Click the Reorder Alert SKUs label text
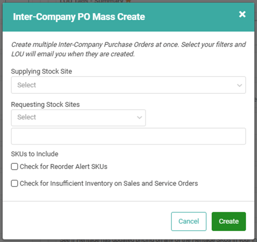 pyautogui.click(x=63, y=167)
